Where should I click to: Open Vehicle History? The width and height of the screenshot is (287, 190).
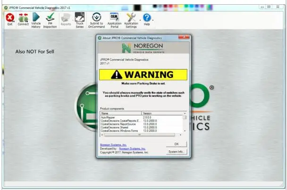pos(36,20)
